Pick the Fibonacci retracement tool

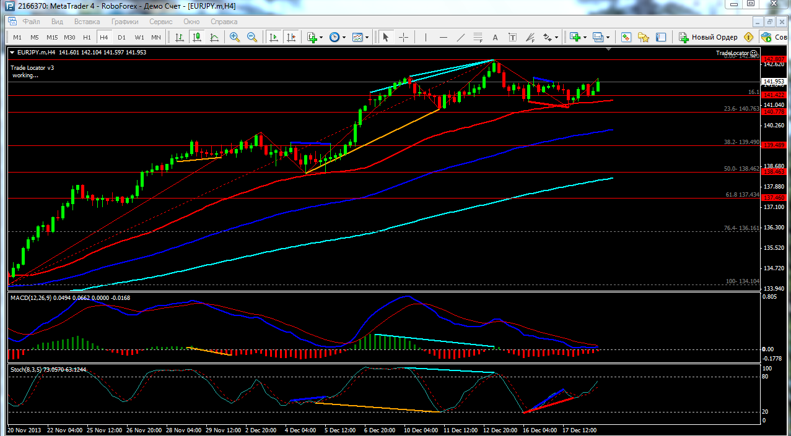[x=478, y=37]
